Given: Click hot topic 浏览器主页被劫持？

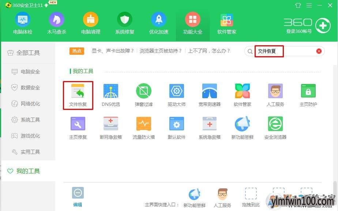Looking at the screenshot, I should click(161, 51).
